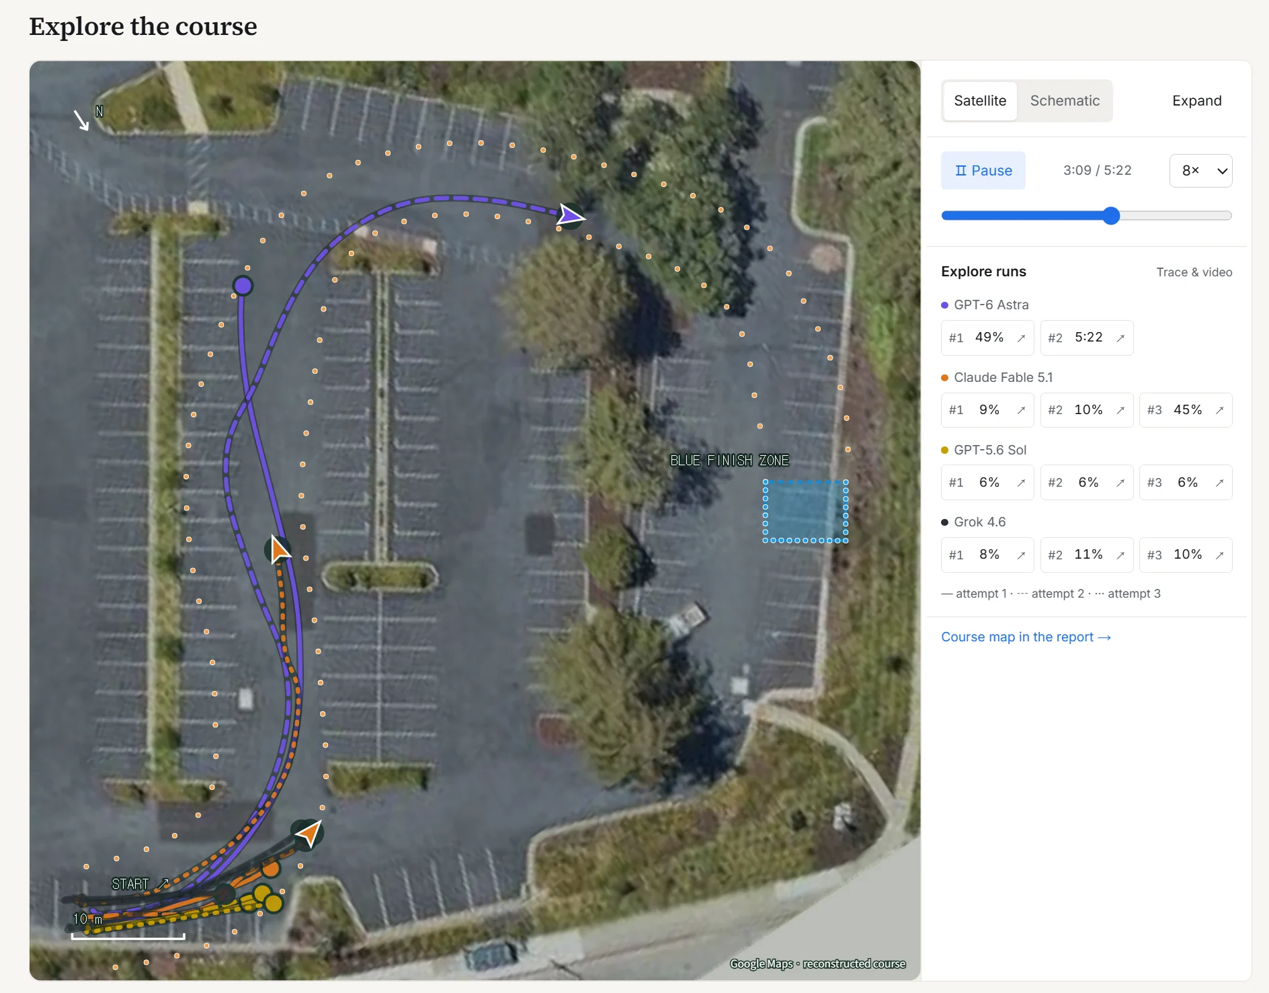Click the 10 m scale bar label

coord(87,919)
